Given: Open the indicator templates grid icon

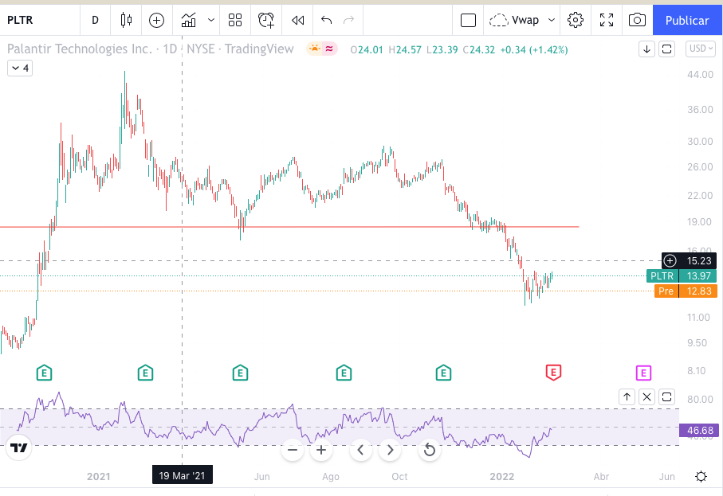Looking at the screenshot, I should 235,20.
